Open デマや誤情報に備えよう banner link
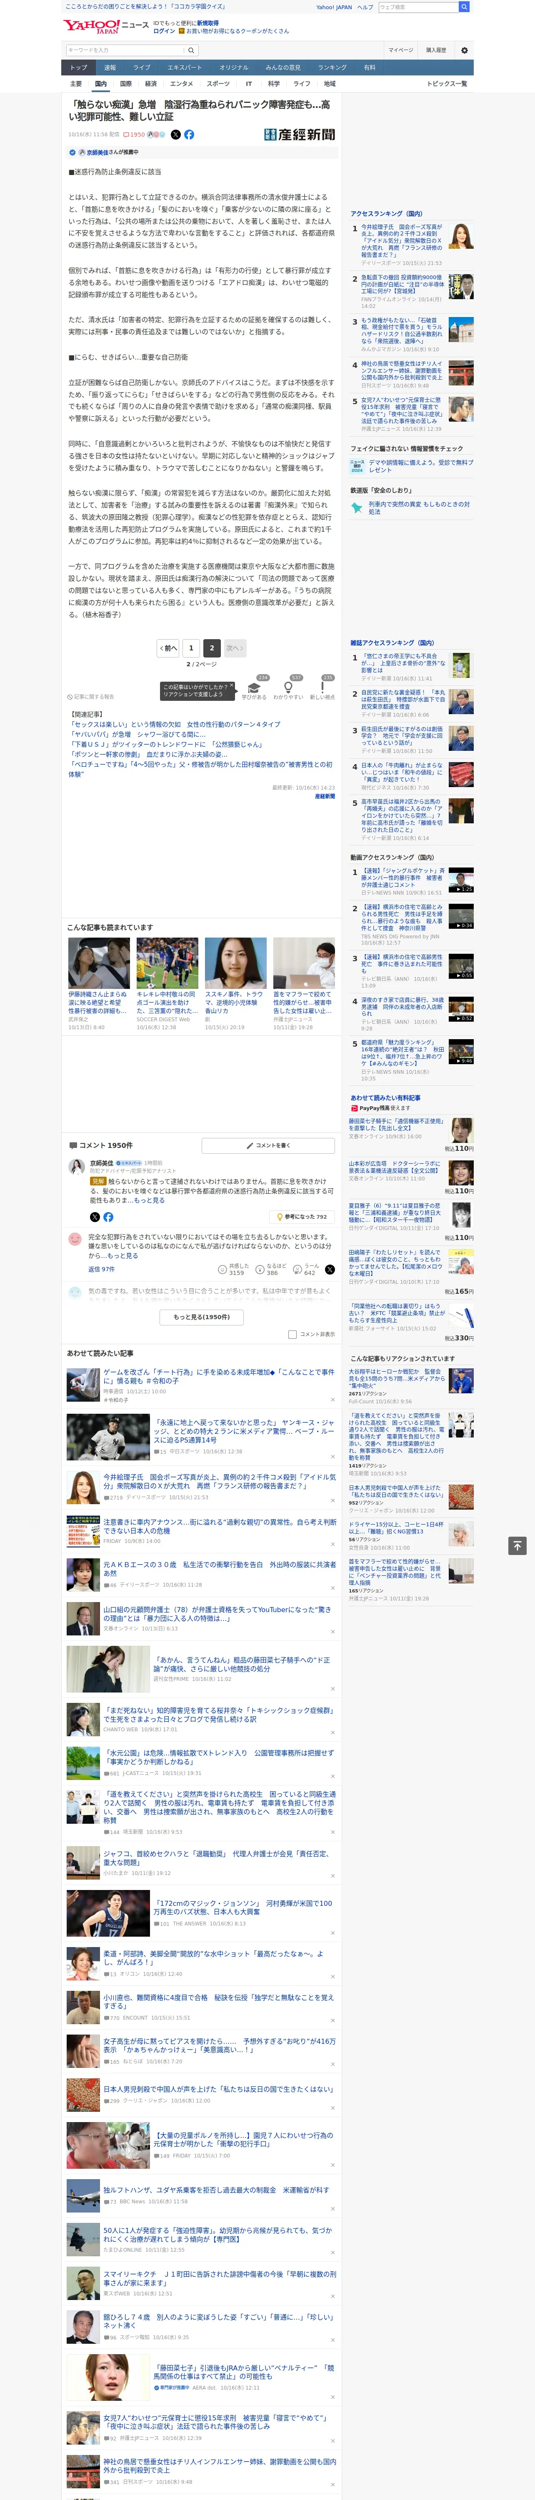This screenshot has width=535, height=2500. click(420, 466)
